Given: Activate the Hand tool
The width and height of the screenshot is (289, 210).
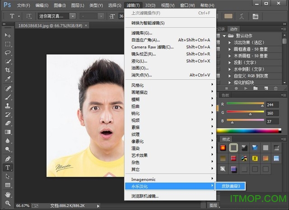Looking at the screenshot, I should click(8, 194).
